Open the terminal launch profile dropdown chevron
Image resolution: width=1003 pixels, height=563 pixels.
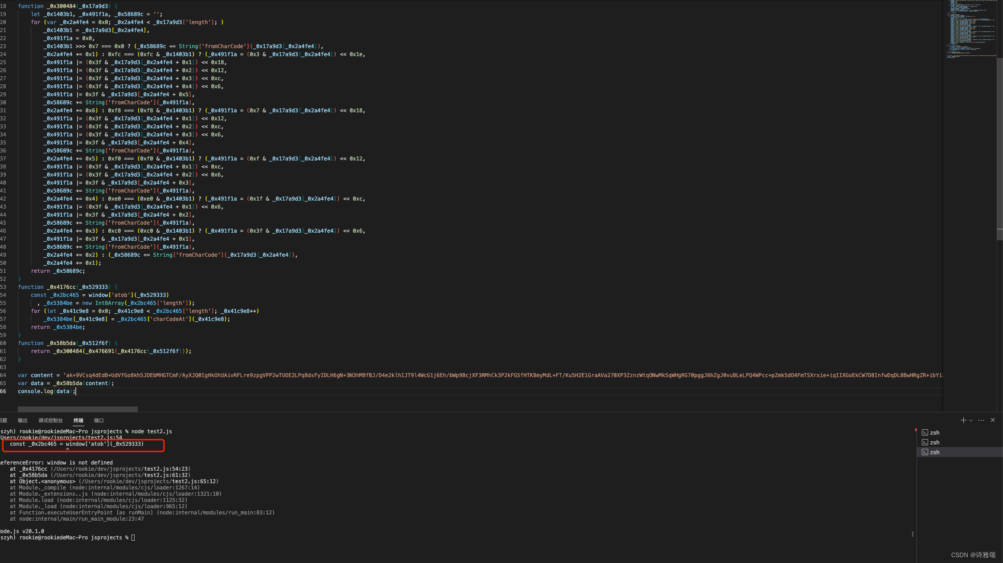(x=971, y=420)
